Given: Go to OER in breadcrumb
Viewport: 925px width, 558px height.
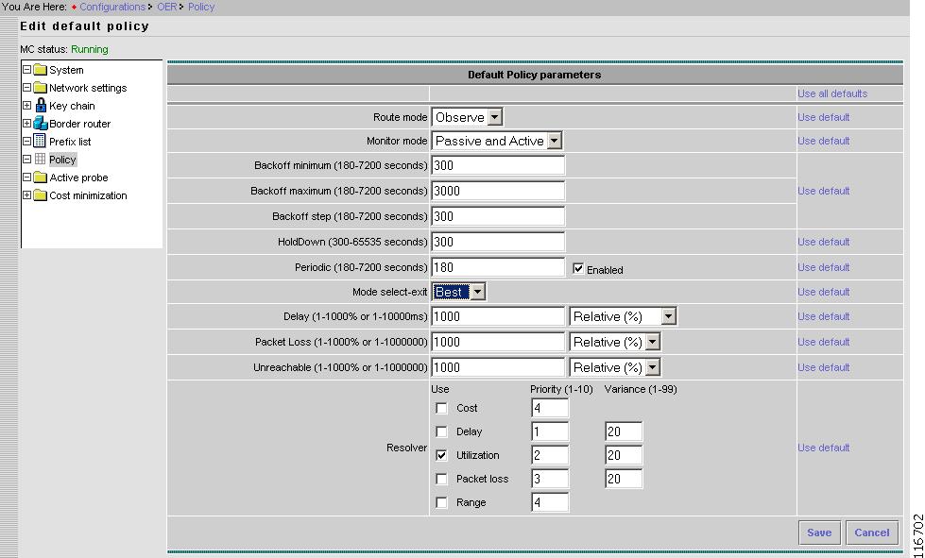Looking at the screenshot, I should [166, 7].
